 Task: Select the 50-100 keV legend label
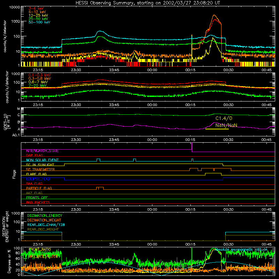[39, 22]
